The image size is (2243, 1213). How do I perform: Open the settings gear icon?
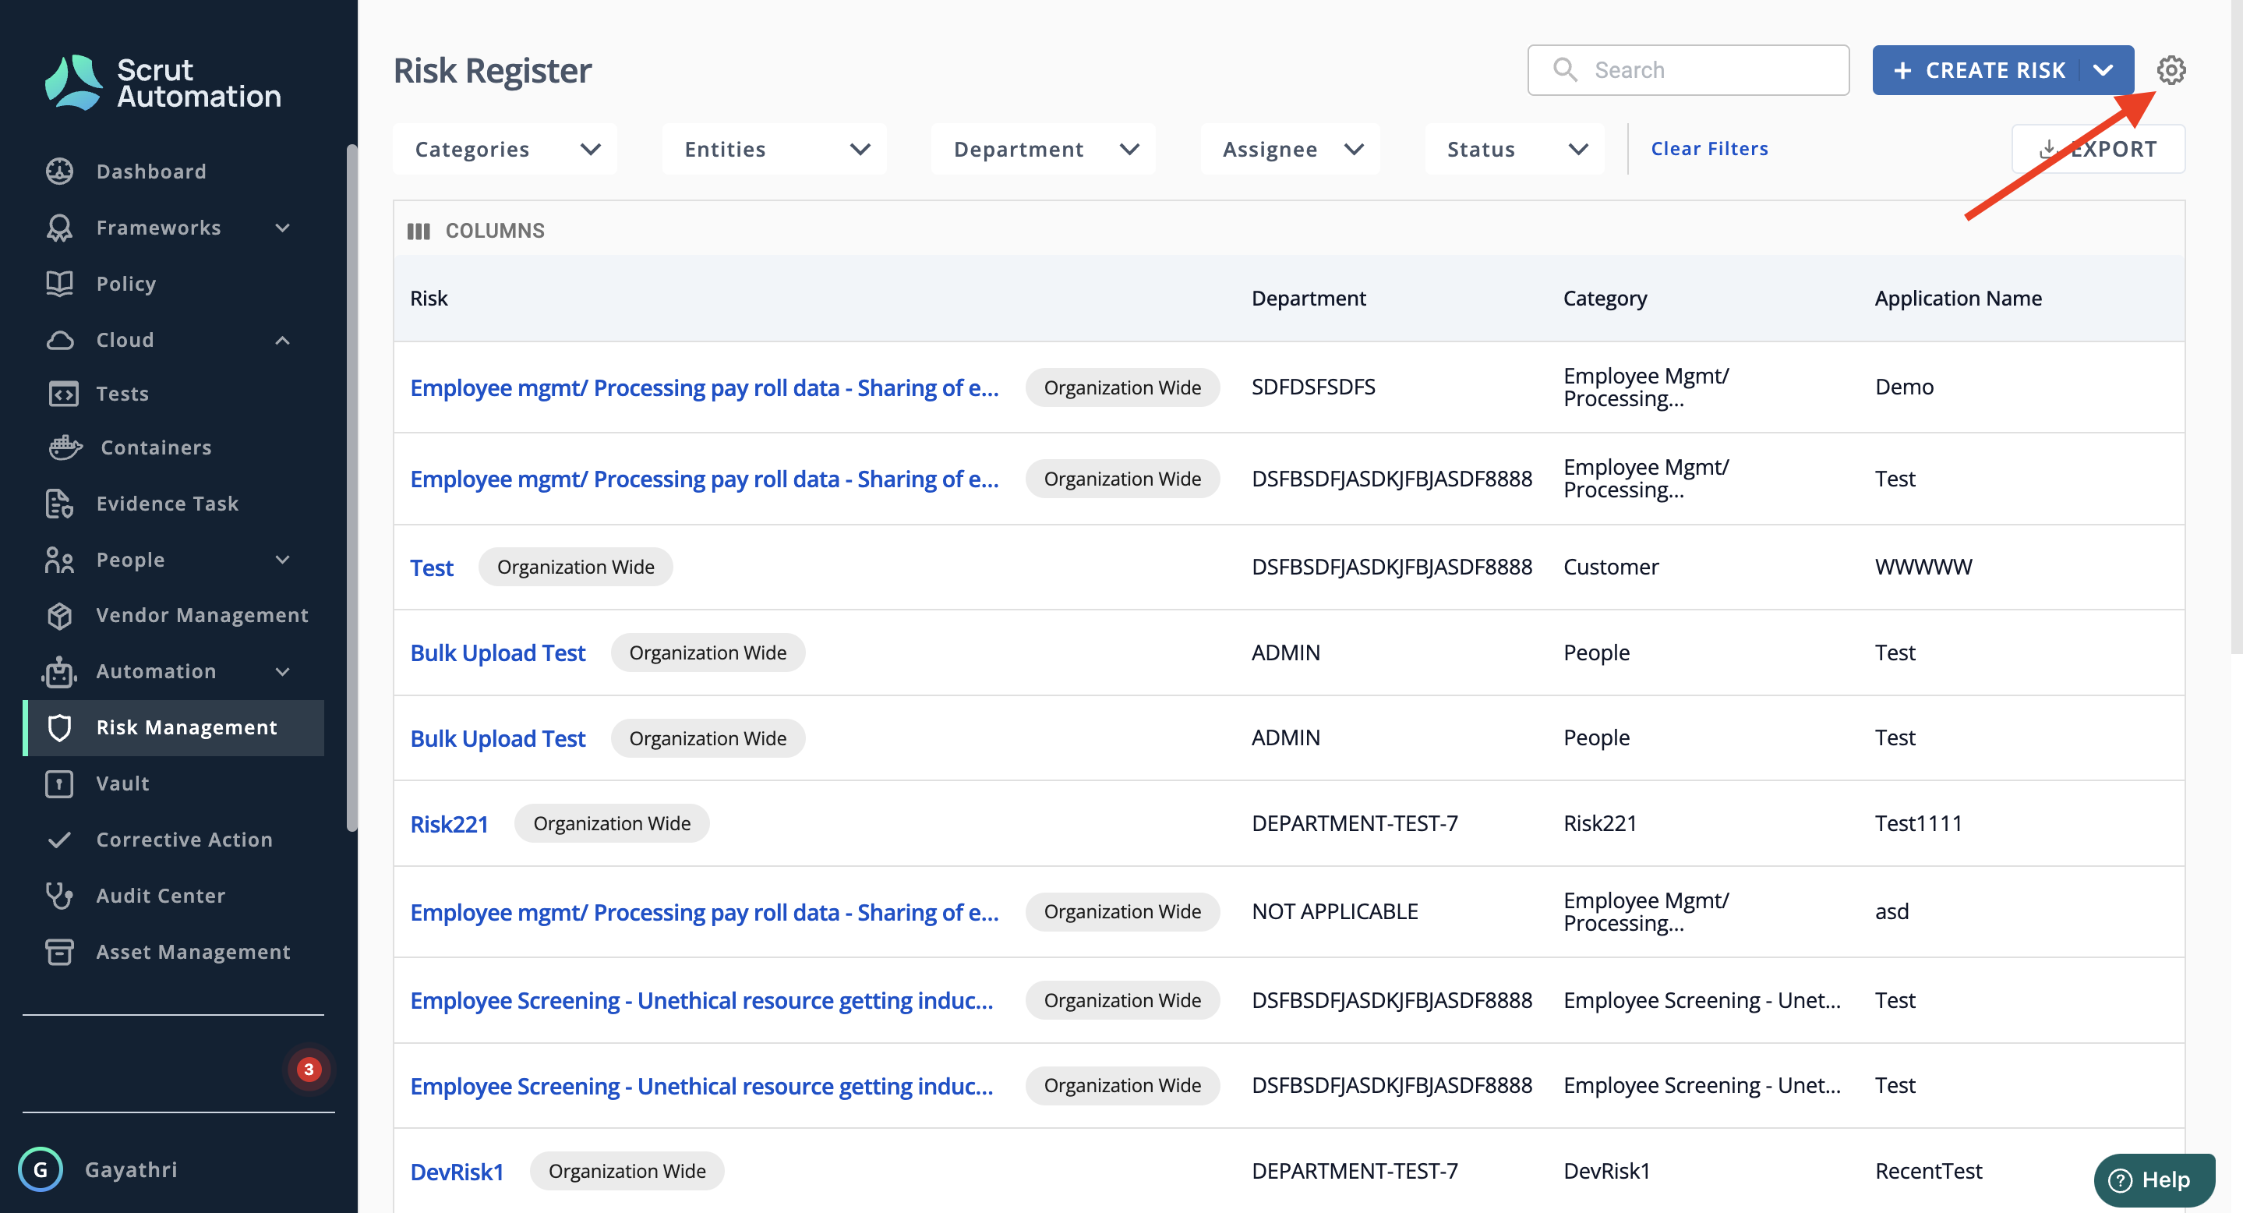(x=2171, y=70)
